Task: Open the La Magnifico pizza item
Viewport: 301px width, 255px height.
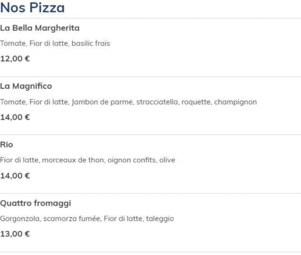Action: coord(26,86)
